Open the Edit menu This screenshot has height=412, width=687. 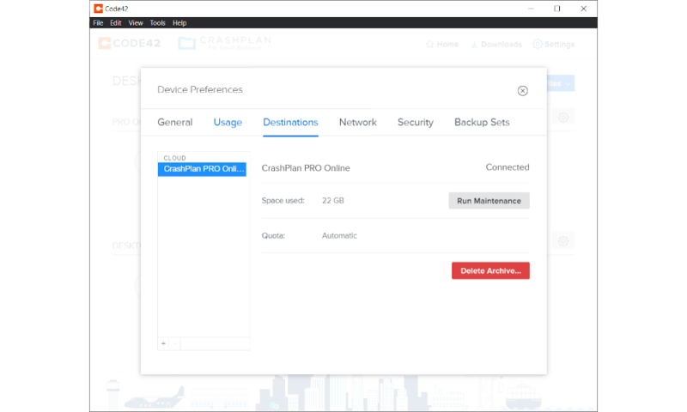116,23
